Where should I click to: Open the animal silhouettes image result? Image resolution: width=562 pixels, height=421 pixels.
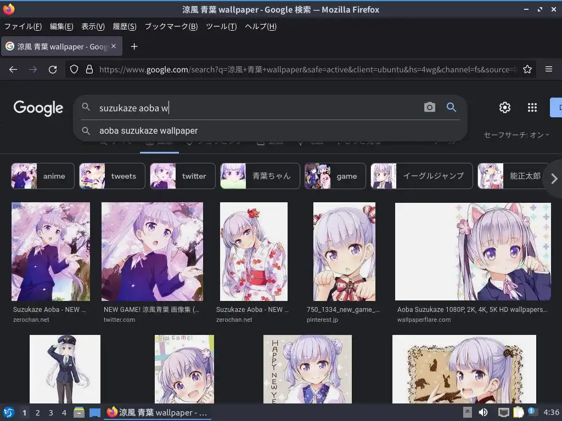[464, 369]
